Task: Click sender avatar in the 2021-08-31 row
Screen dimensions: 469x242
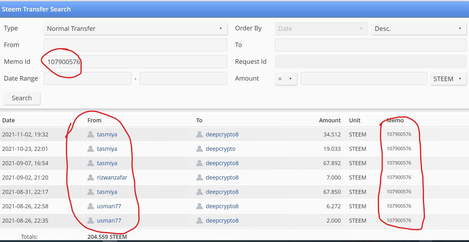Action: pyautogui.click(x=91, y=192)
